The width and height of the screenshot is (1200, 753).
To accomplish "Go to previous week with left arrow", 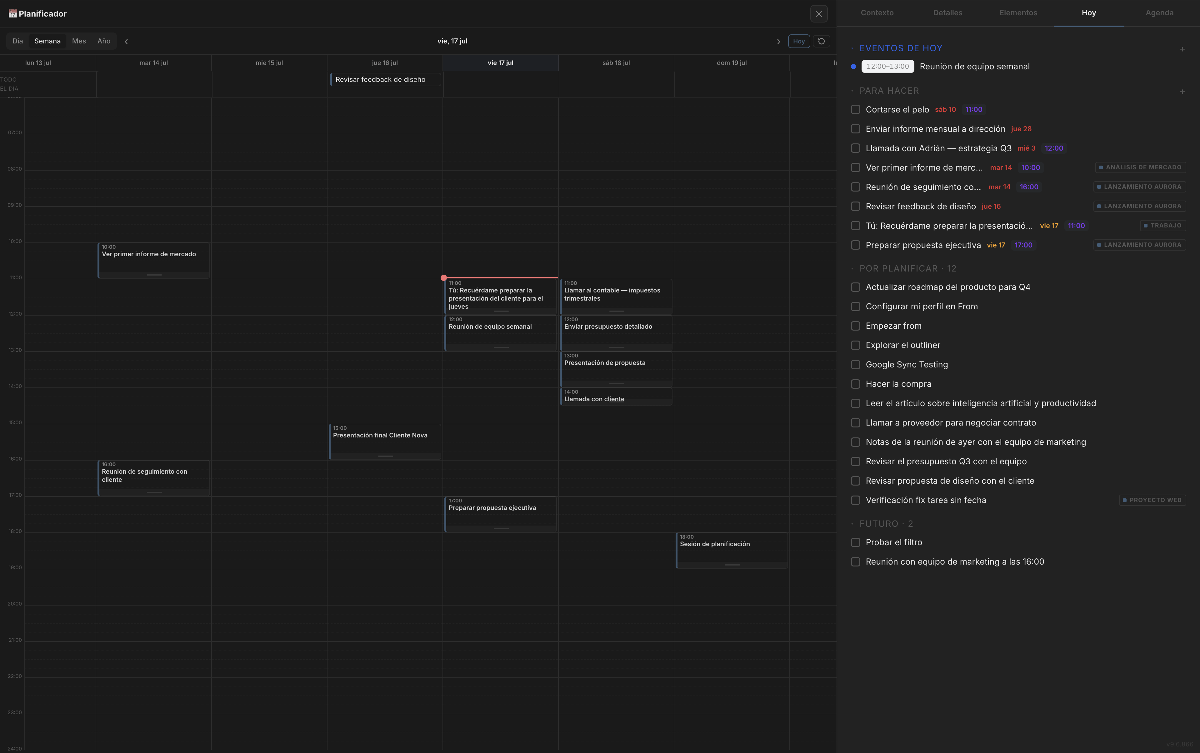I will 126,41.
